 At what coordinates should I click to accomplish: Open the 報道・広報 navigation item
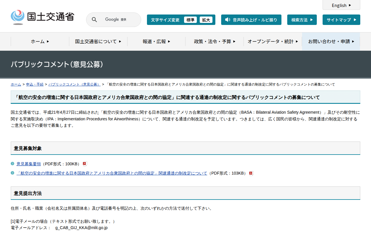click(156, 41)
